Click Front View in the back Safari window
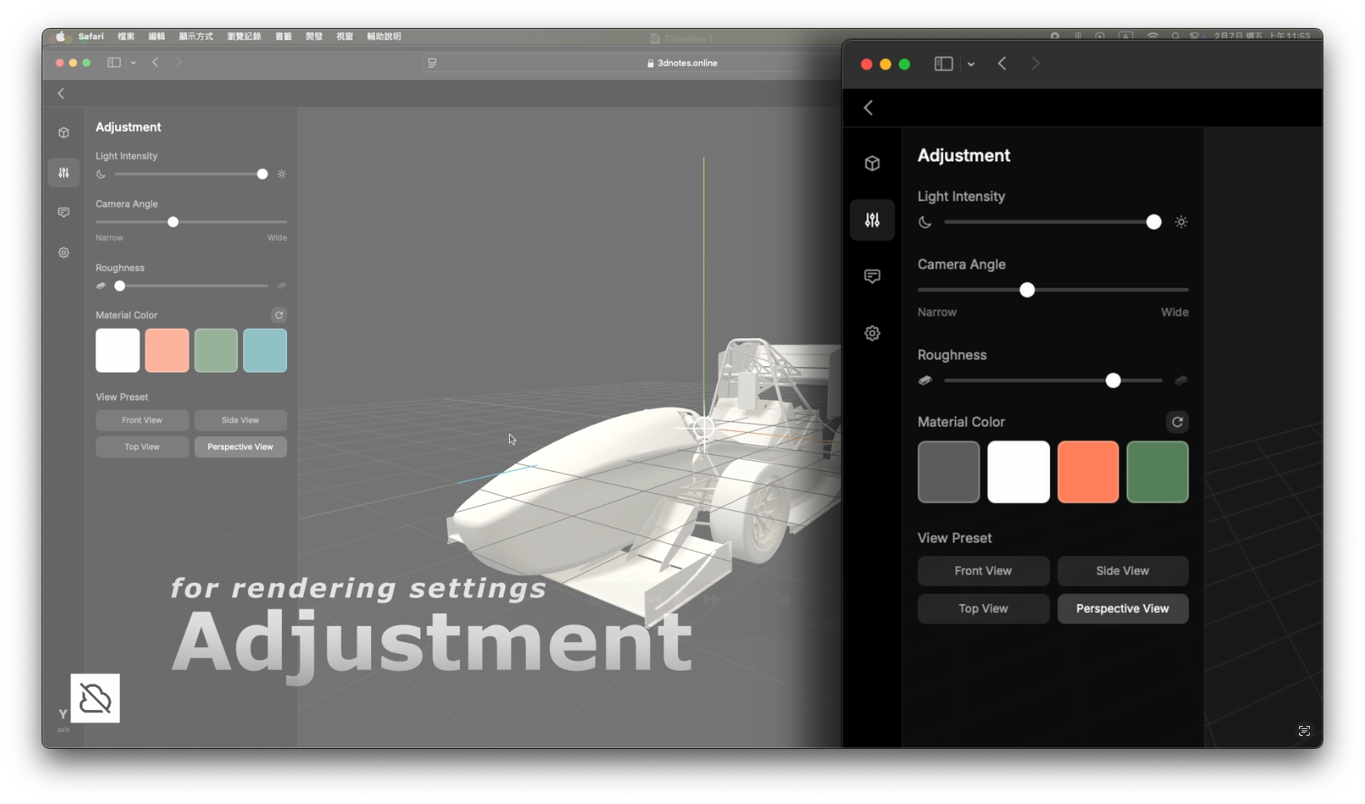Screen dimensions: 1365x804 [142, 420]
